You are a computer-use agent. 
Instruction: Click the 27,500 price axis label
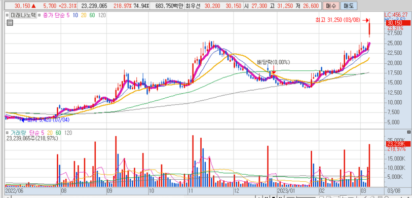[395, 33]
